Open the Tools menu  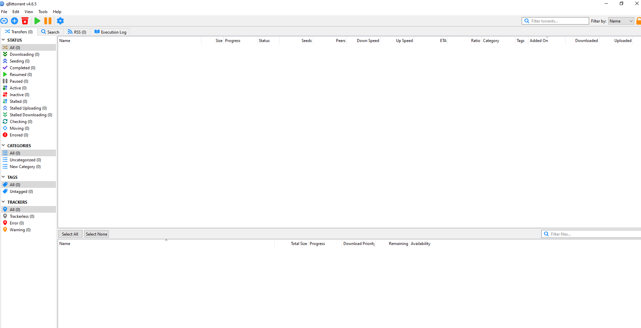pyautogui.click(x=43, y=11)
